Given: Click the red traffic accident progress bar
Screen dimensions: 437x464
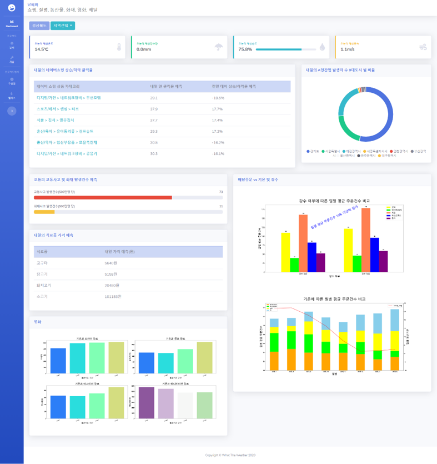Looking at the screenshot, I should pos(103,197).
